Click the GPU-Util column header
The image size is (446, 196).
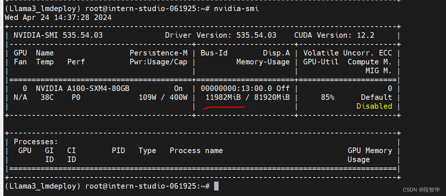click(x=321, y=62)
